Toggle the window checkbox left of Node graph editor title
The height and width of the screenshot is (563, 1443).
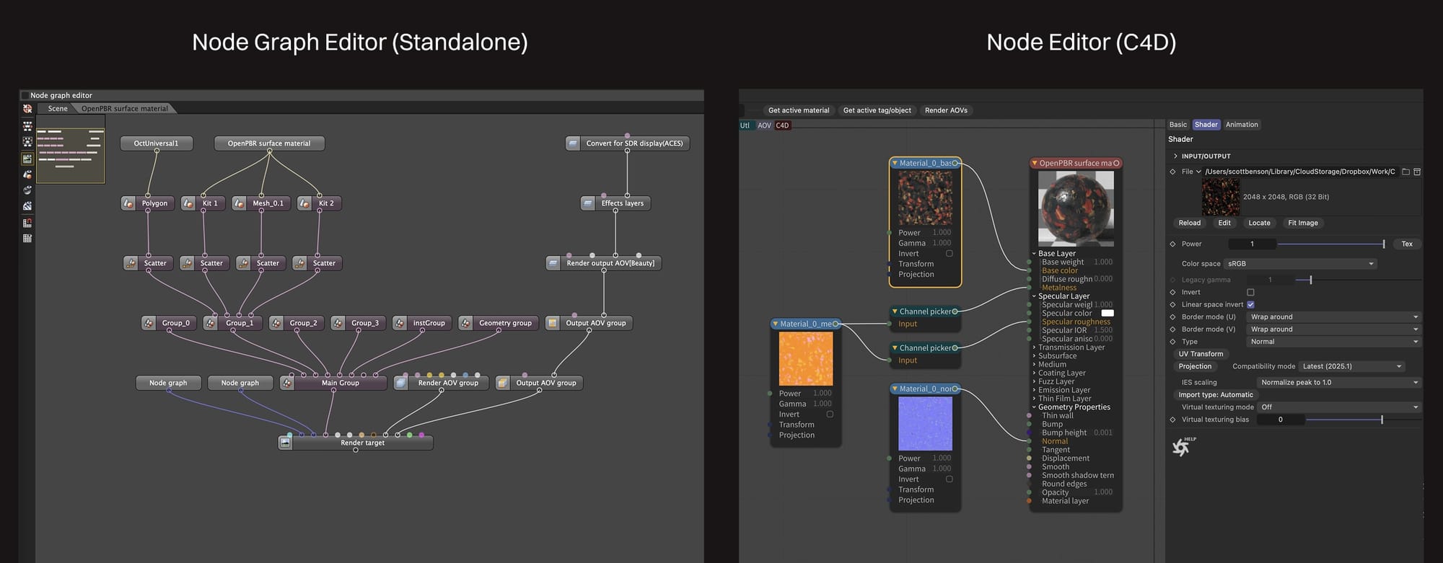tap(25, 95)
